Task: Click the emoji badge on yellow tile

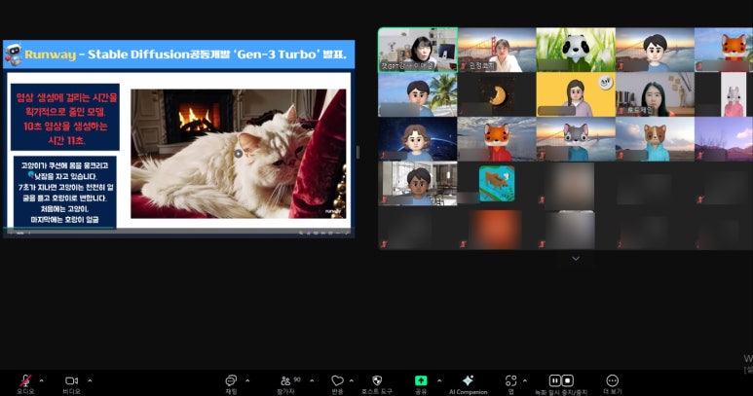Action: (x=606, y=83)
